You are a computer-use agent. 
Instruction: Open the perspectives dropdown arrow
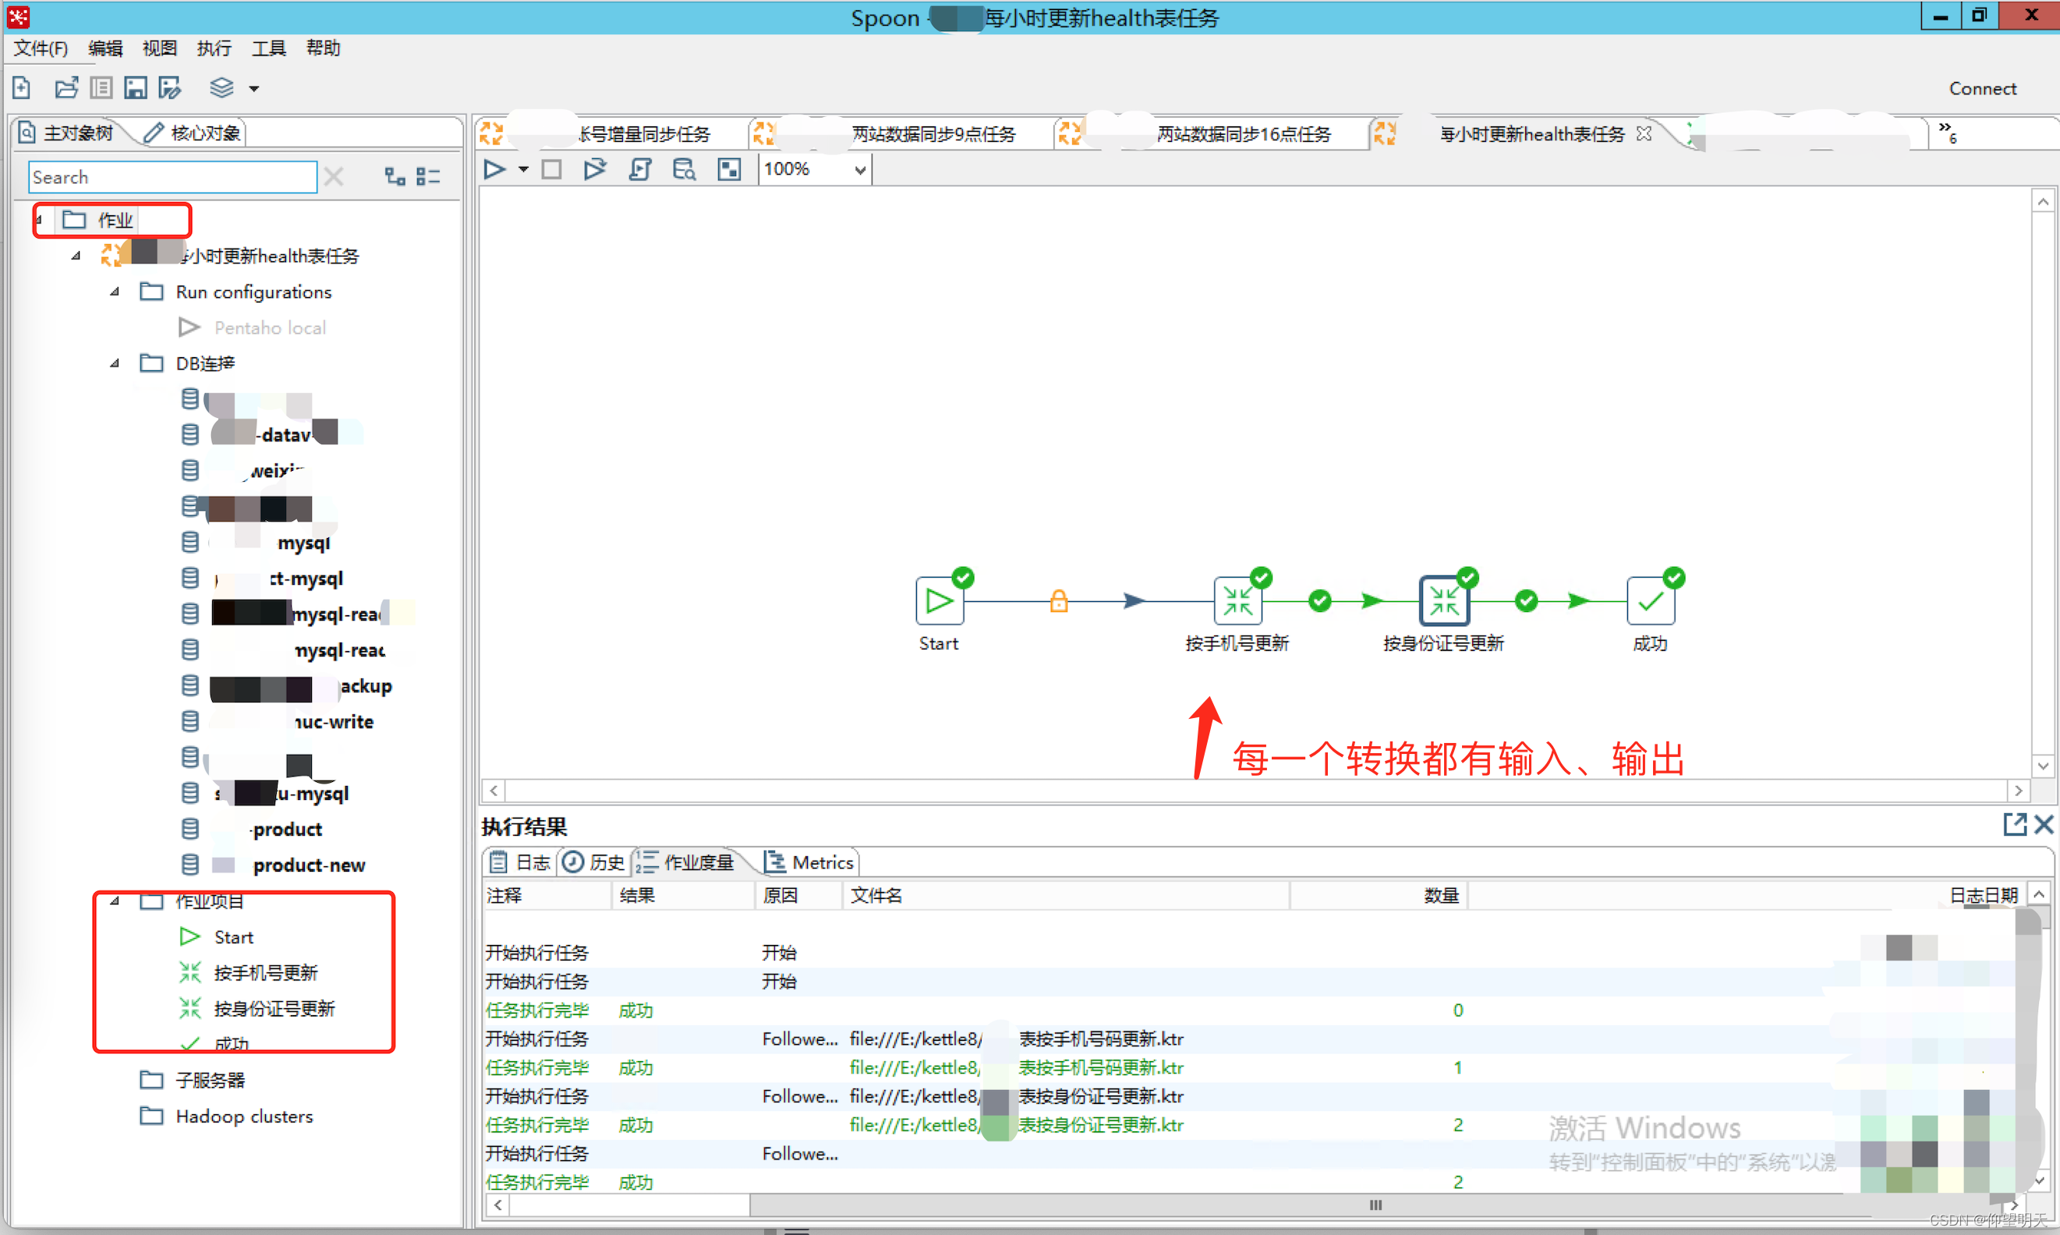[x=253, y=88]
